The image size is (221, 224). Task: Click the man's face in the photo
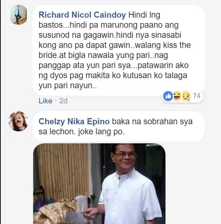(125, 157)
